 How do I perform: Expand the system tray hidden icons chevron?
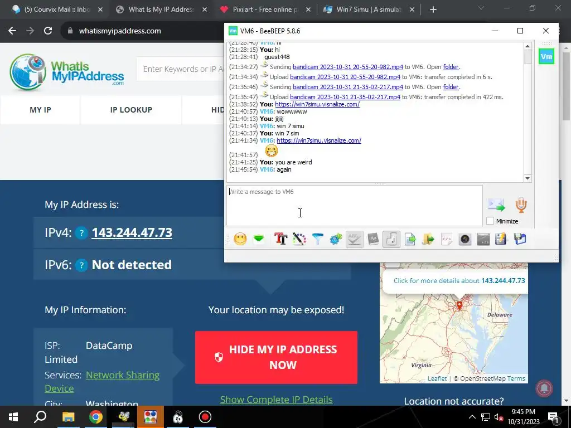pyautogui.click(x=472, y=417)
